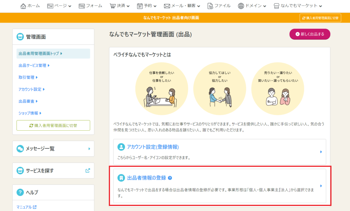Click the external link icon next to マニュアル
Viewport: 350px width, 211px height.
35,207
